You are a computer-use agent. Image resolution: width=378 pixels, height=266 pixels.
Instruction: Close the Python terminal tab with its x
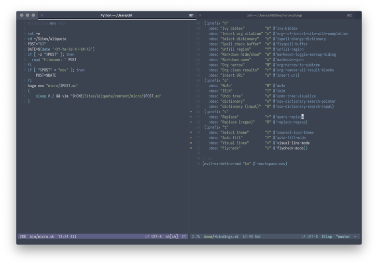click(42, 15)
